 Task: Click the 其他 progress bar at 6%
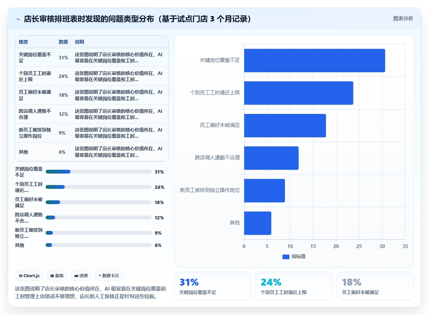[x=98, y=245]
